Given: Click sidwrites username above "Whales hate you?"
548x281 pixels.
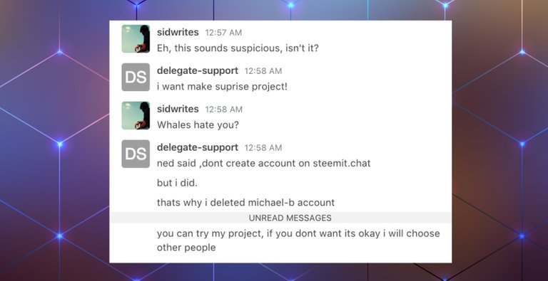Looking at the screenshot, I should [x=178, y=109].
